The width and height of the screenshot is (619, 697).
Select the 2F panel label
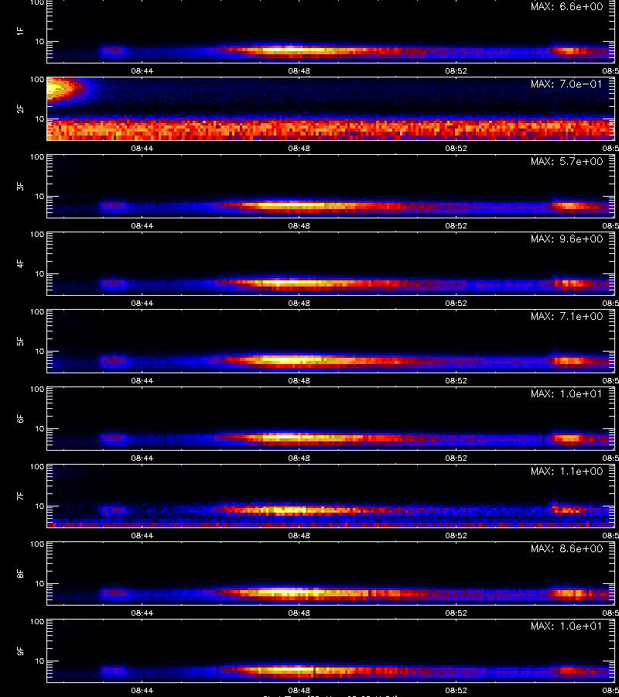[20, 109]
